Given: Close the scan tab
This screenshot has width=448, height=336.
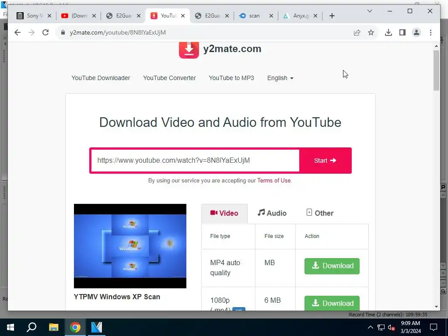Looking at the screenshot, I should click(x=271, y=16).
